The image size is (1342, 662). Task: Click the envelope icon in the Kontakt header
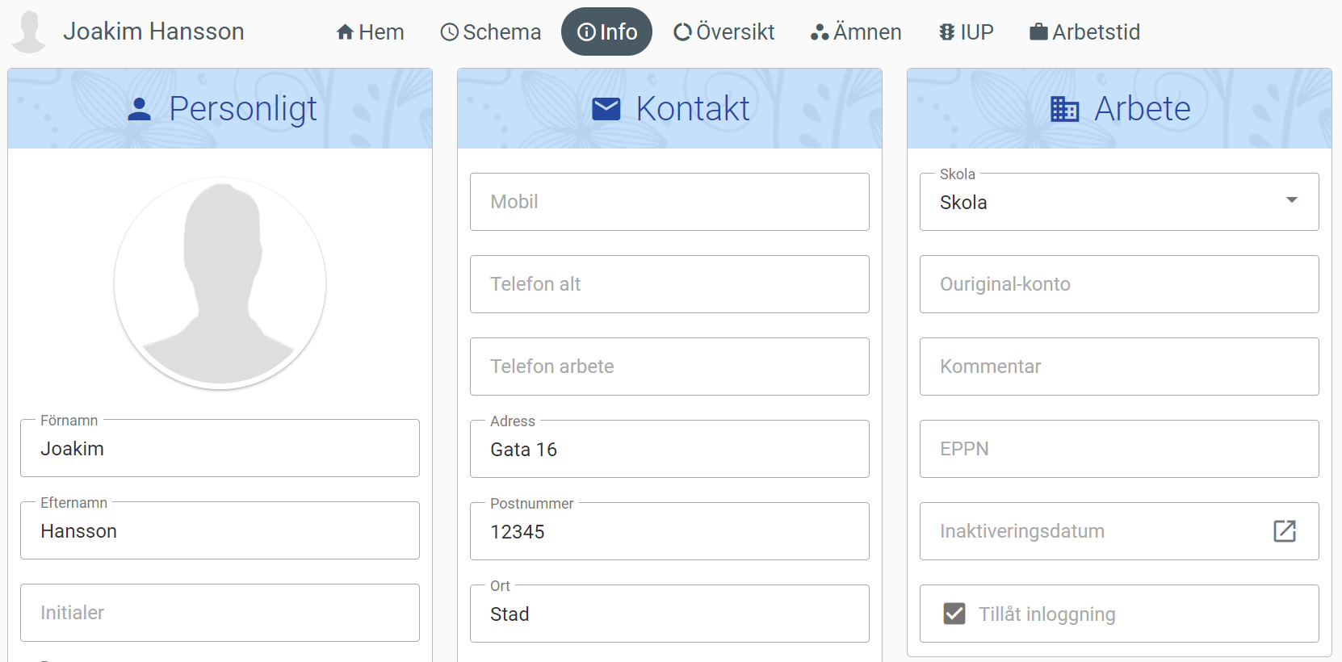(x=606, y=109)
